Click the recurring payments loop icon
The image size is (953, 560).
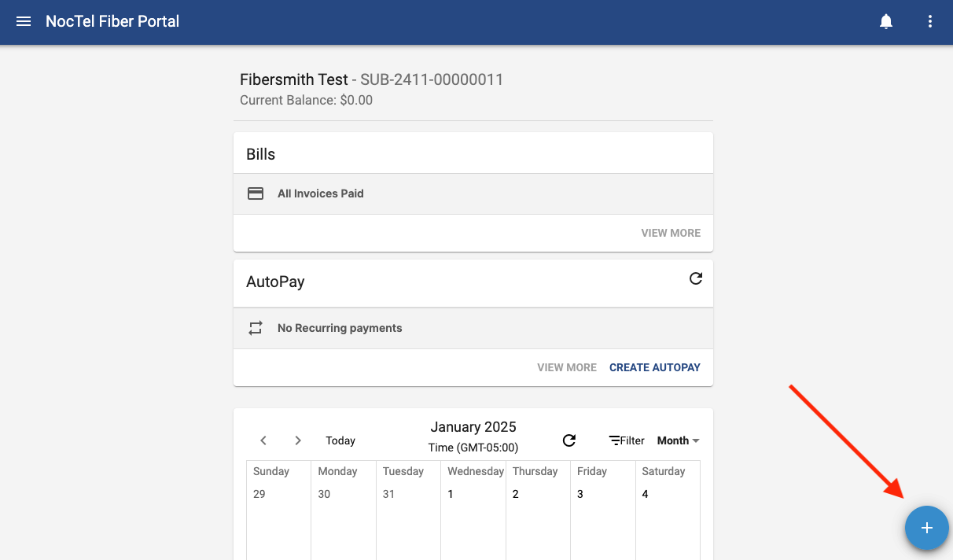pyautogui.click(x=256, y=328)
